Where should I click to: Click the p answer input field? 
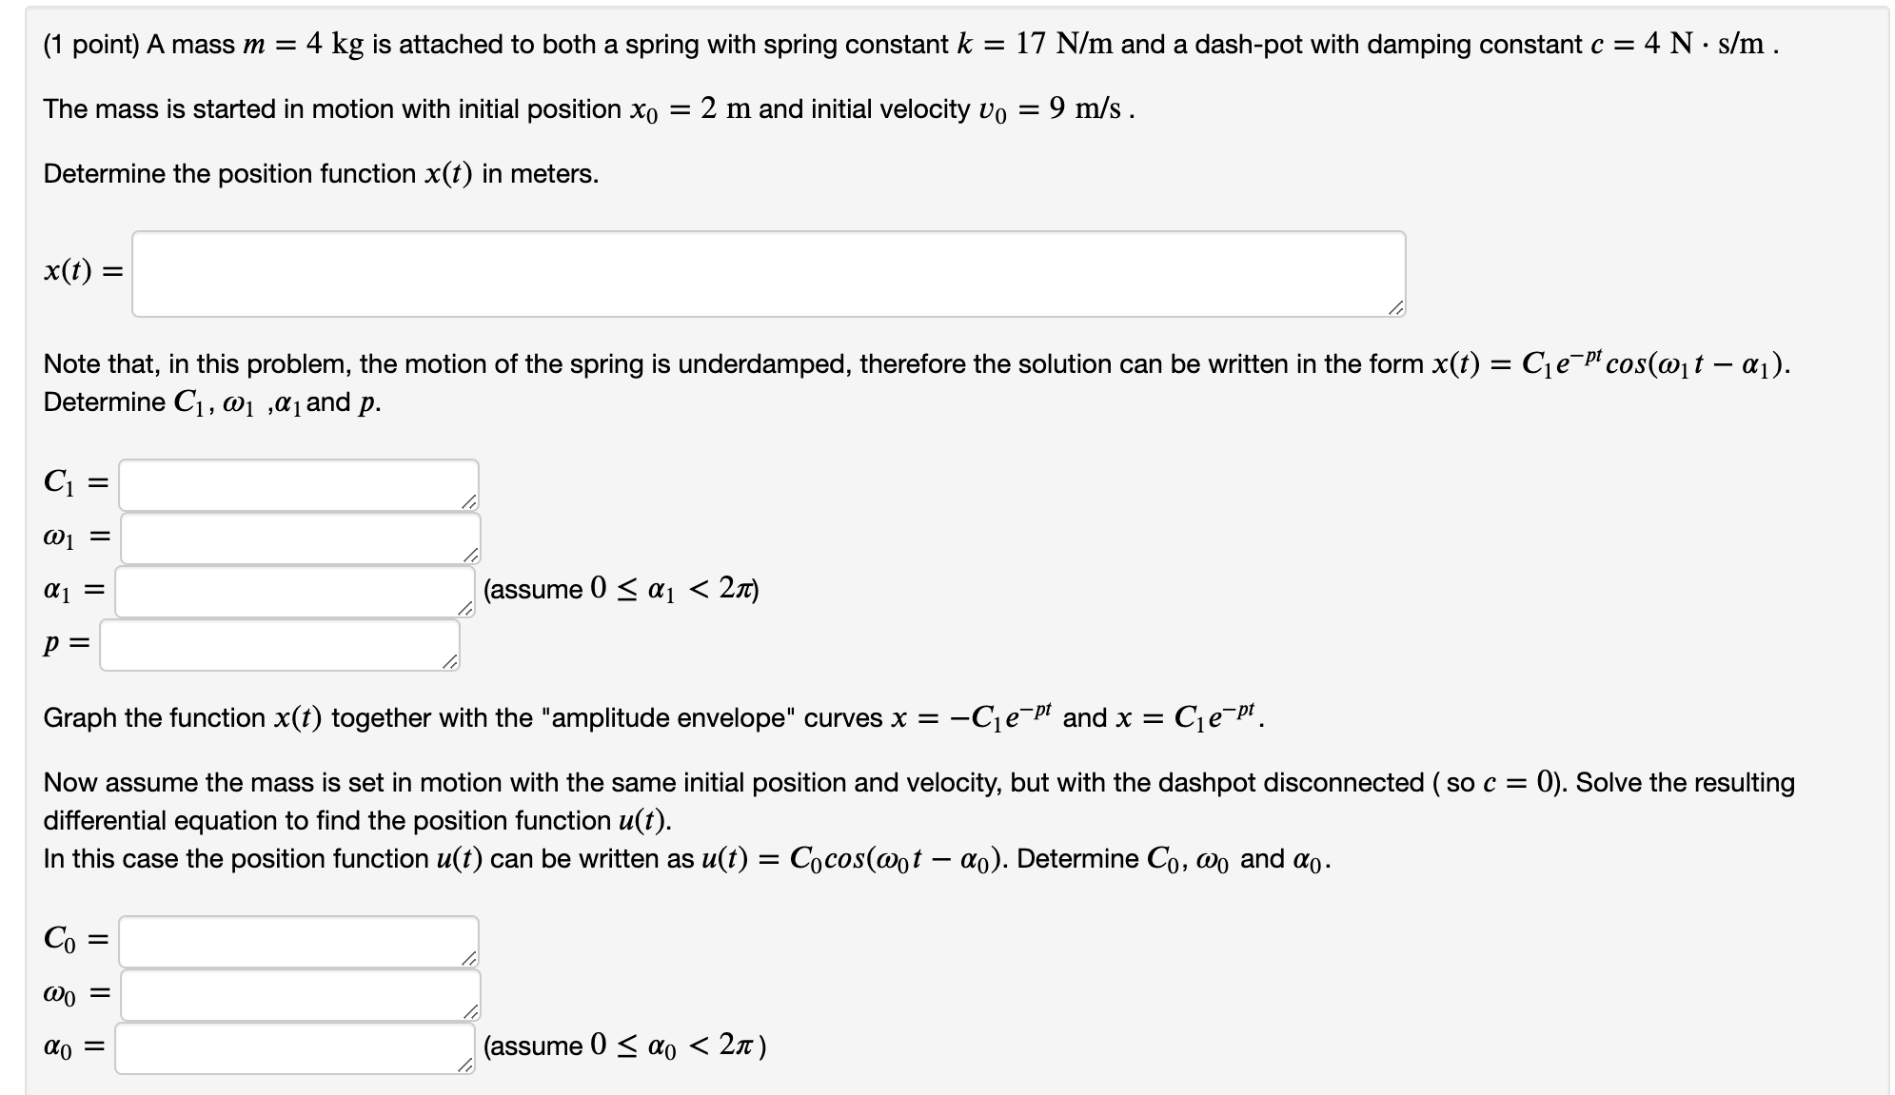click(281, 645)
